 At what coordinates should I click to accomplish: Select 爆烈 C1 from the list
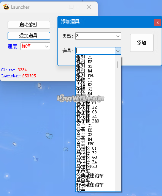(x=95, y=57)
